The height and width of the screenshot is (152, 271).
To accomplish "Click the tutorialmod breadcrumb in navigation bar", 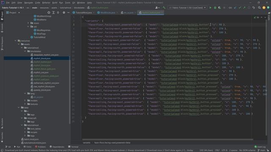I will tap(66, 8).
